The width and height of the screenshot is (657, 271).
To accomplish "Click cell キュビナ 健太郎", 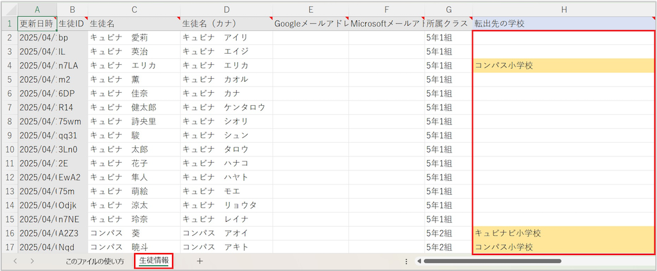I will [134, 108].
